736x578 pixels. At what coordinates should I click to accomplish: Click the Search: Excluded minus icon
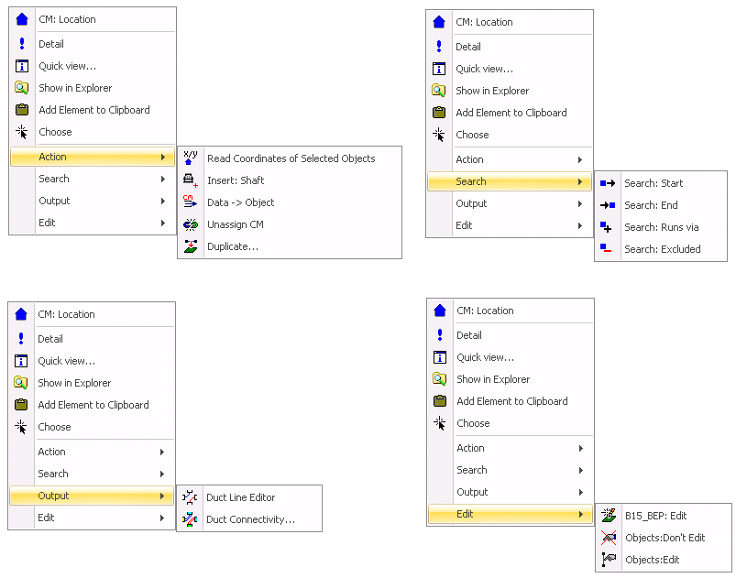click(x=608, y=249)
